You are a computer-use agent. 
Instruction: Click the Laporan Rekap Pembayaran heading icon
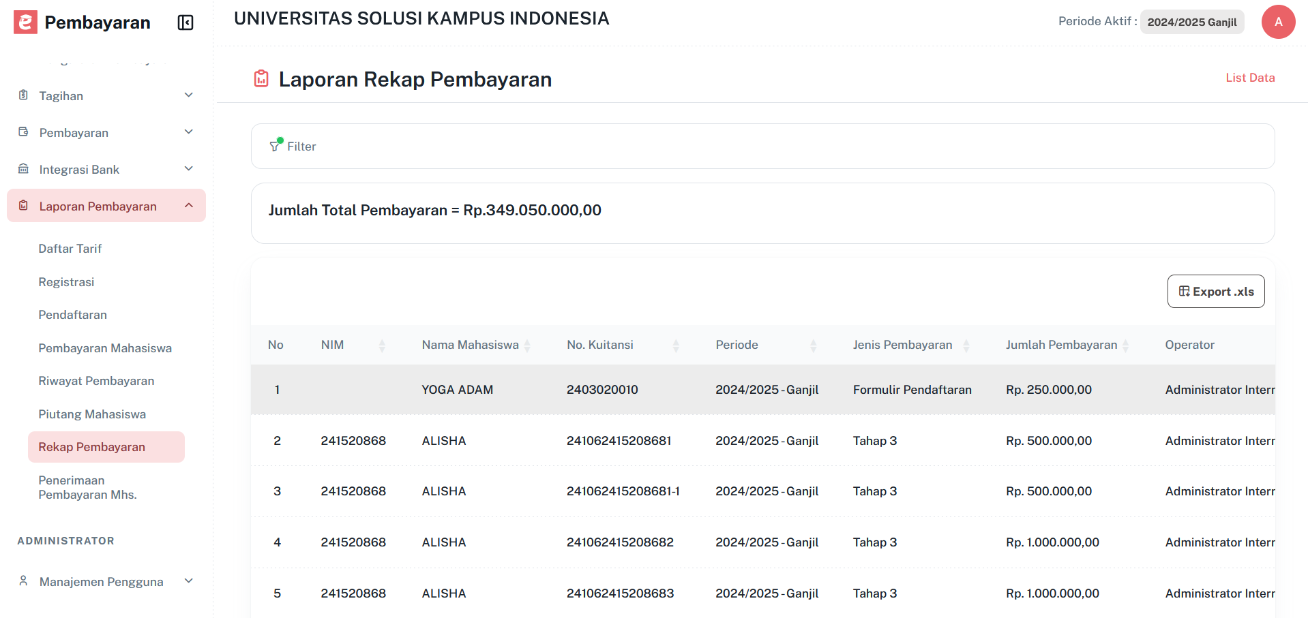(x=261, y=79)
